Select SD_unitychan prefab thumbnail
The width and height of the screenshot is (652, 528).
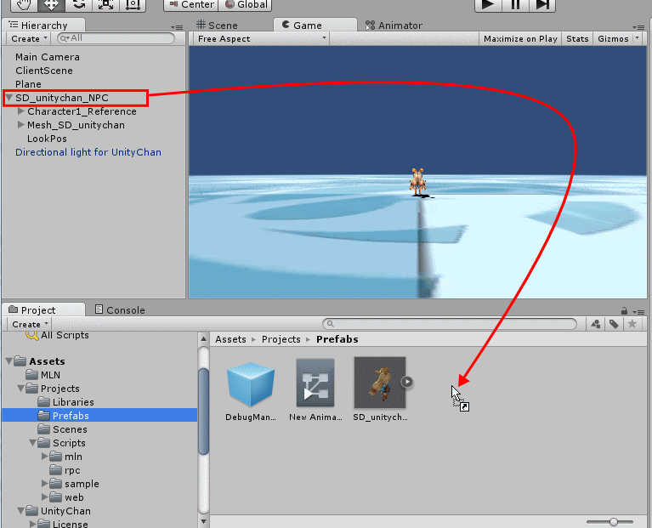pyautogui.click(x=380, y=383)
